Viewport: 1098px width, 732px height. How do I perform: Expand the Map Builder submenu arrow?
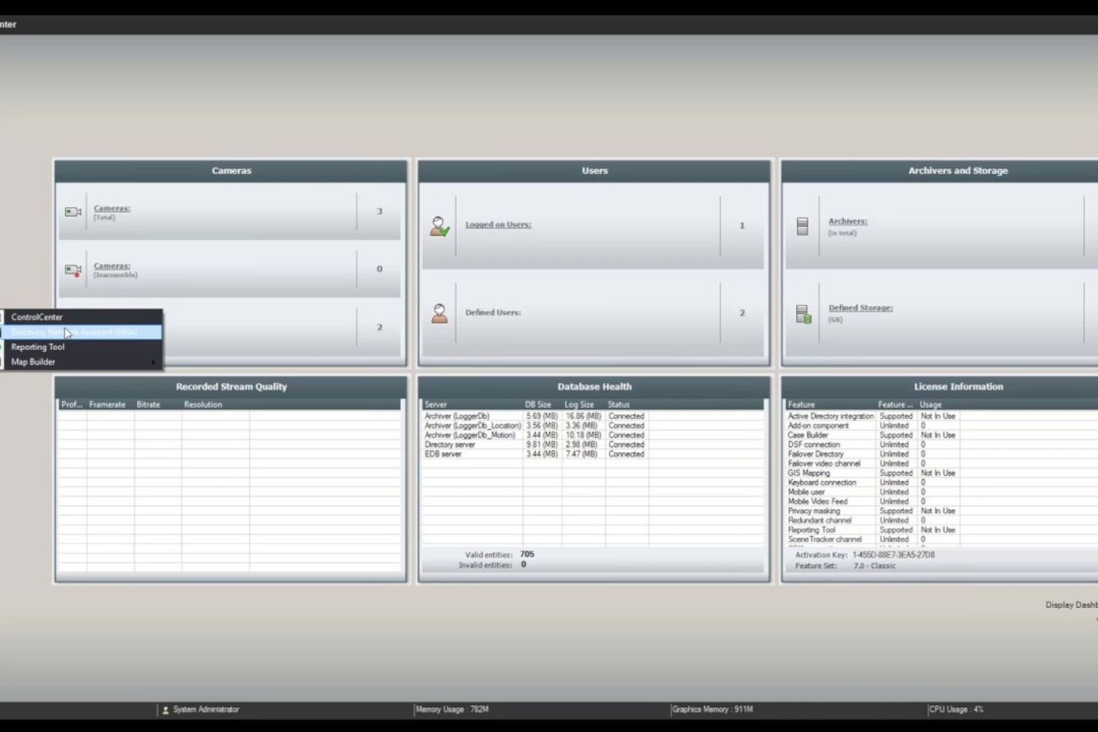point(153,362)
